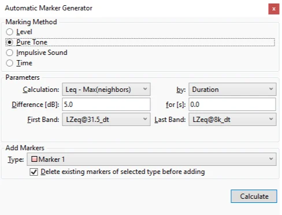Select the Time radio option

(x=9, y=63)
